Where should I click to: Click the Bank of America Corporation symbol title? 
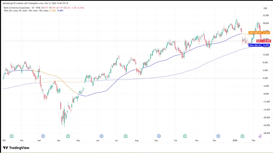point(17,8)
